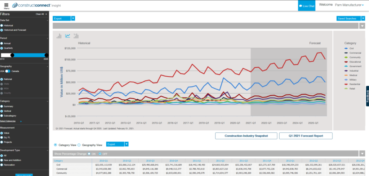The width and height of the screenshot is (369, 176).
Task: Switch to the percentage bar chart icon
Action: click(76, 36)
